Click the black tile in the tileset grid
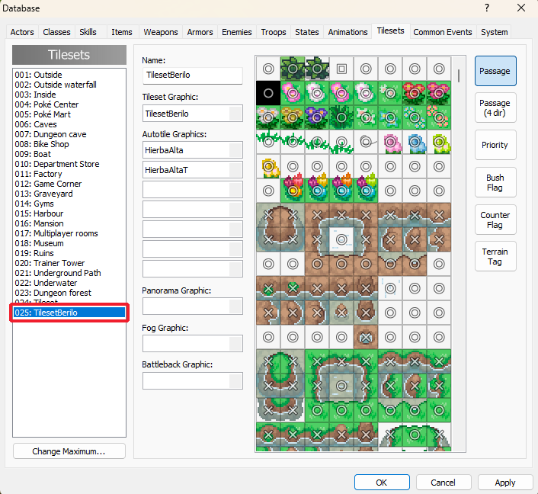Viewport: 538px width, 494px height. coord(268,93)
